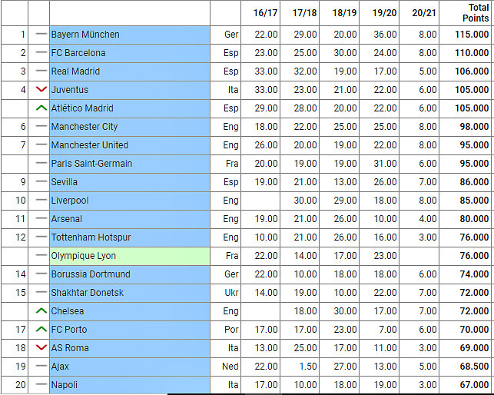This screenshot has width=494, height=395.
Task: Click the Por country code for FC Porto
Action: click(x=231, y=330)
